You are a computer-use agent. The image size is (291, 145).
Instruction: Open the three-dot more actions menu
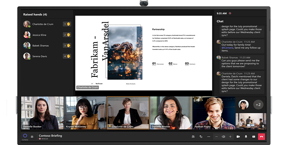click(208, 137)
